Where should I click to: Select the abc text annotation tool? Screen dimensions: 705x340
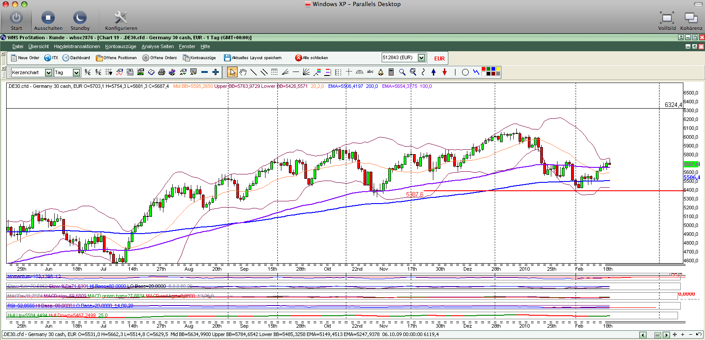(370, 72)
